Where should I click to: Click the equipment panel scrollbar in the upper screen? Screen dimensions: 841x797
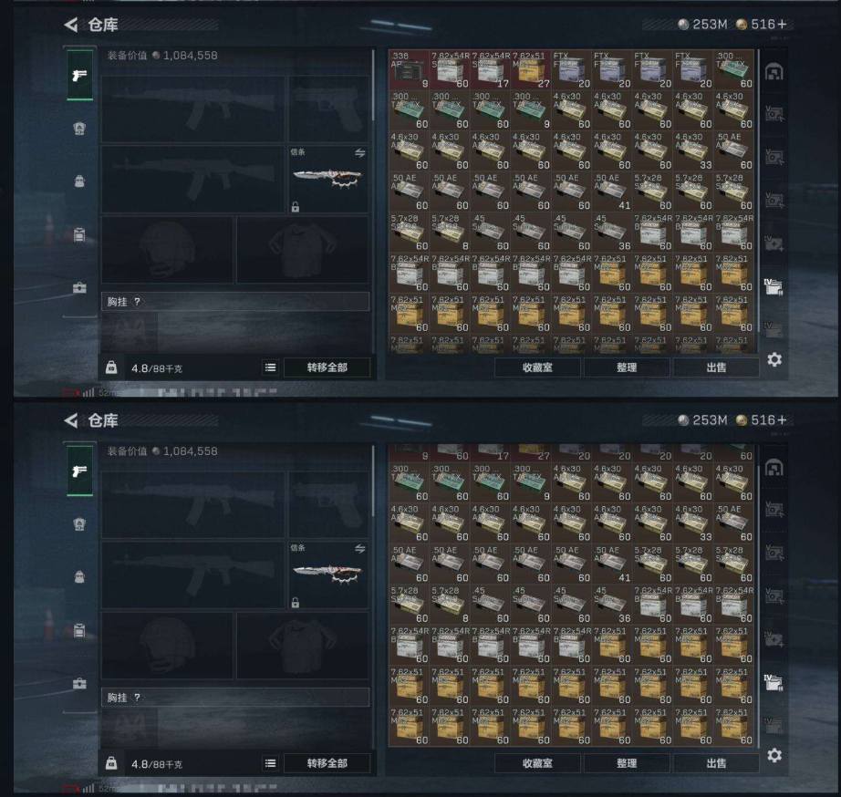click(373, 86)
